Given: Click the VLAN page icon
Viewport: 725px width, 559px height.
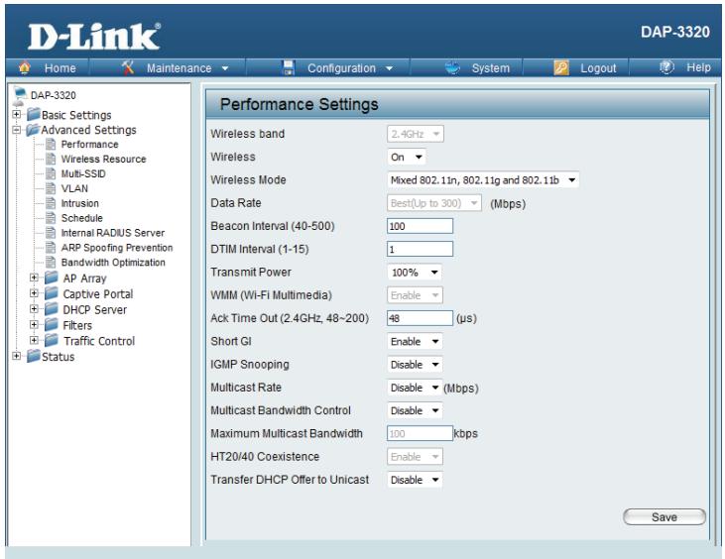Looking at the screenshot, I should point(51,188).
